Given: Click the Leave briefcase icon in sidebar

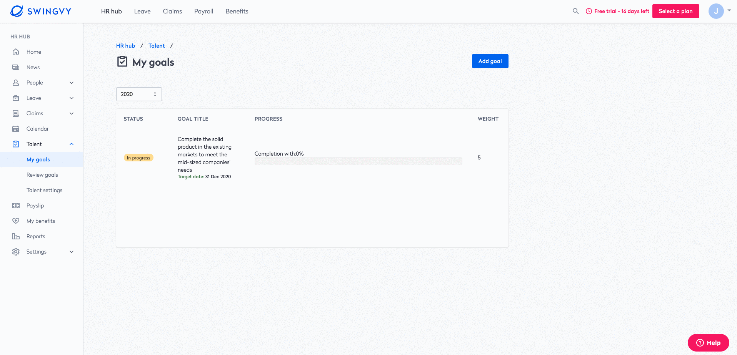Looking at the screenshot, I should [16, 98].
